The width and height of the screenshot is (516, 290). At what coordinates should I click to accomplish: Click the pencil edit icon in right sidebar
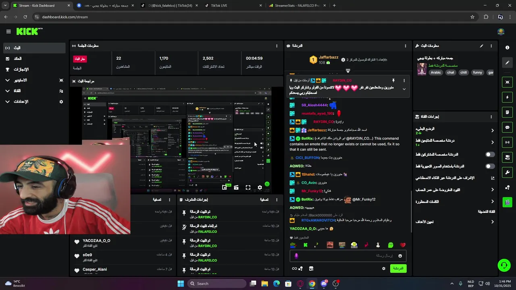pyautogui.click(x=507, y=62)
